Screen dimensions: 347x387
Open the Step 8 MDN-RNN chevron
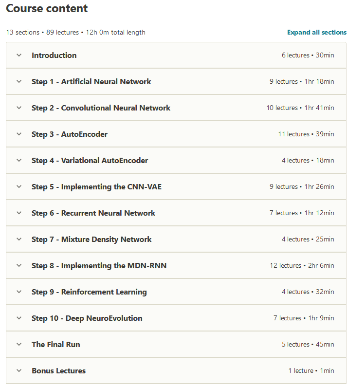point(19,266)
